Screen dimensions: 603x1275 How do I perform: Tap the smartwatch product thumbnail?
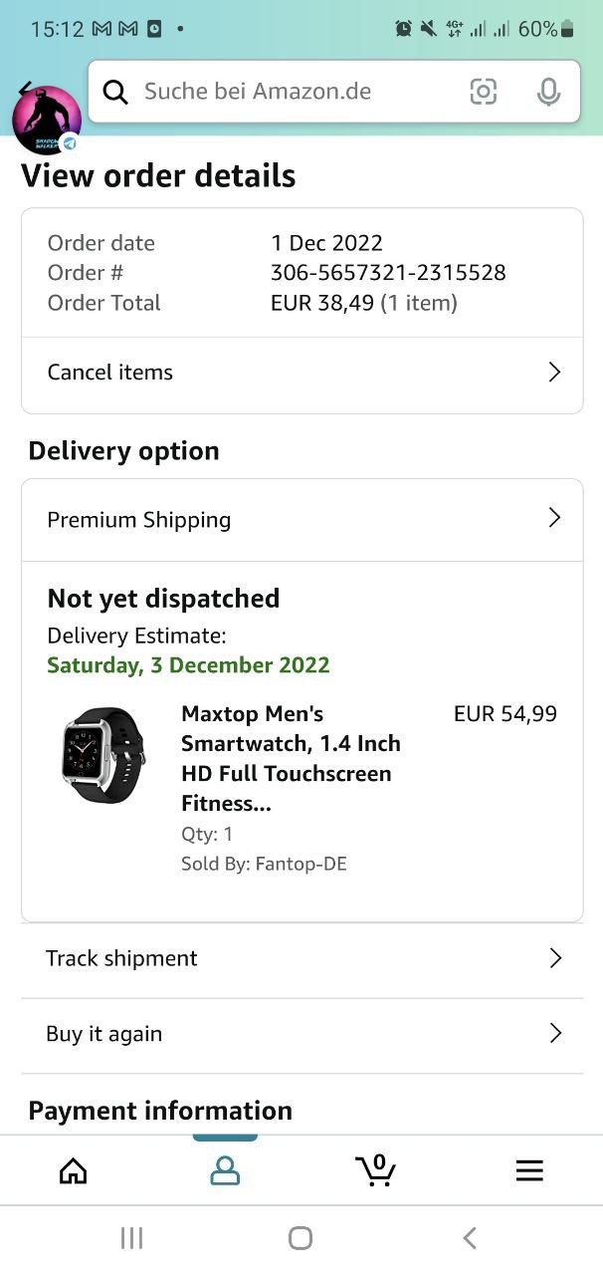tap(103, 755)
